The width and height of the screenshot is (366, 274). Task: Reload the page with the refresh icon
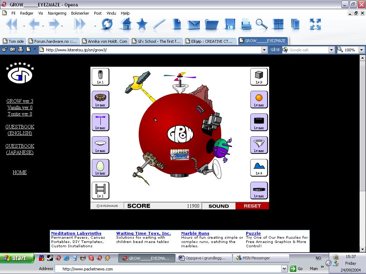[x=107, y=24]
